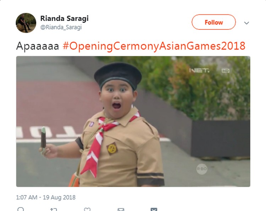Image resolution: width=266 pixels, height=211 pixels.
Task: Click the scout boy's black beret
Action: [118, 74]
